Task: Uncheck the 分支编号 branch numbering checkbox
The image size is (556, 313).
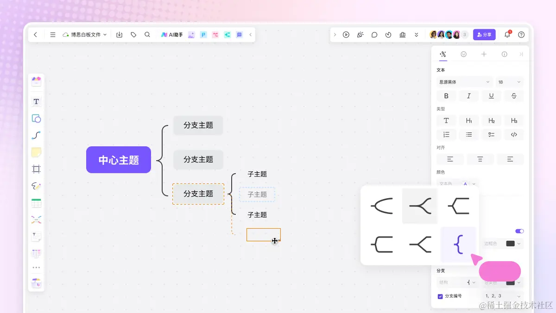Action: [x=440, y=296]
